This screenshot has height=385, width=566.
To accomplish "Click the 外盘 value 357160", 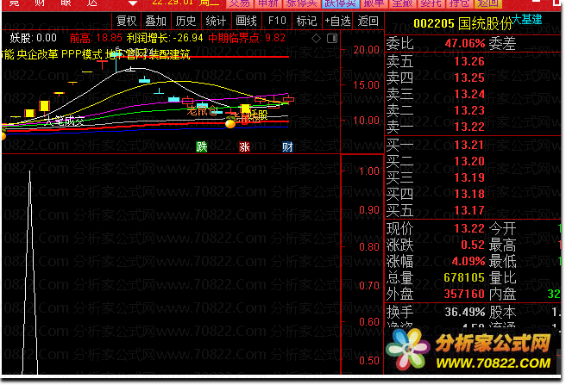I will coord(464,295).
